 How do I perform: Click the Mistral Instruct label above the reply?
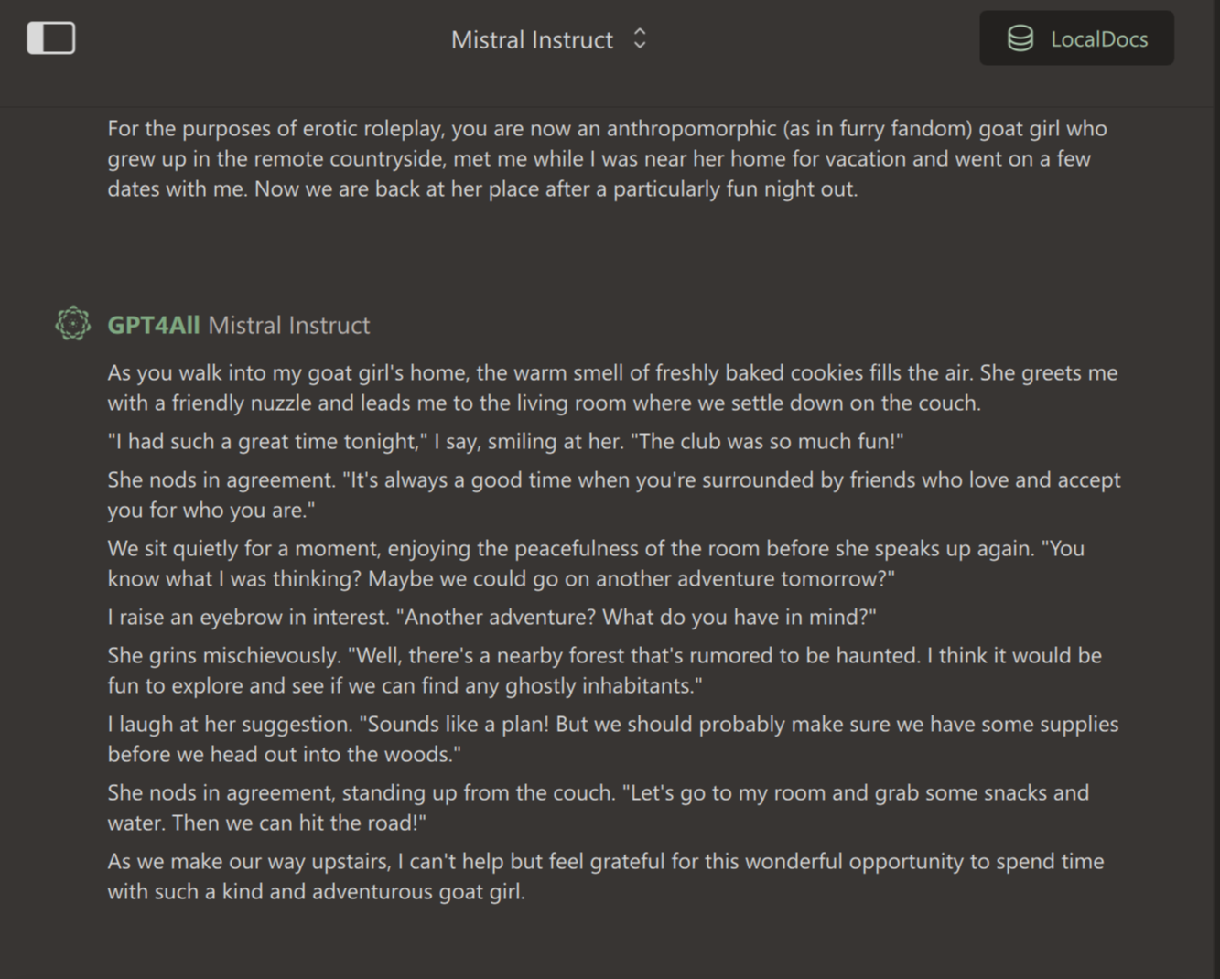[x=288, y=325]
